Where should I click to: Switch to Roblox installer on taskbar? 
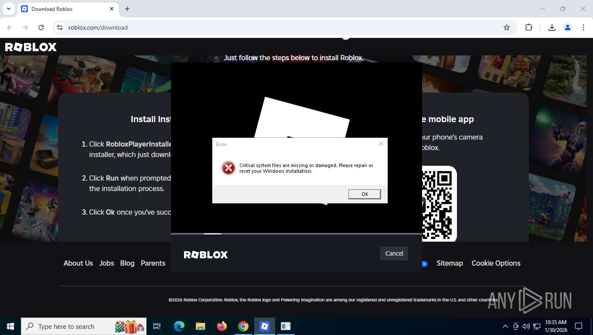point(265,326)
